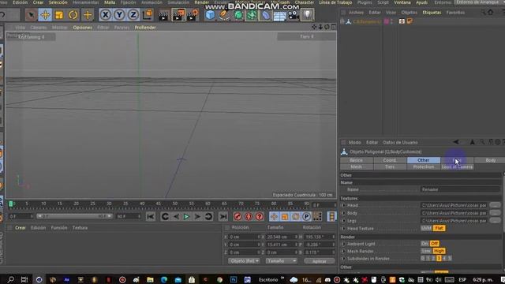The image size is (505, 284).
Task: Click the timeline frame range slider
Action: tap(74, 216)
